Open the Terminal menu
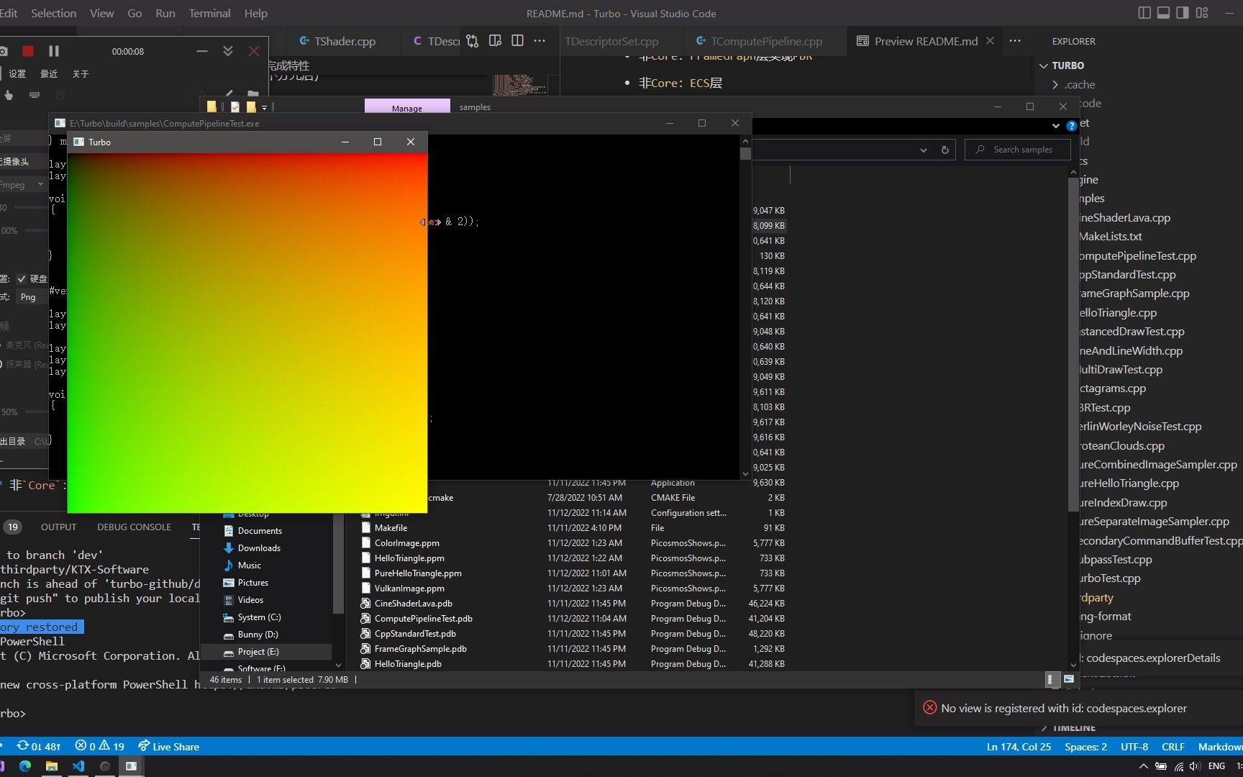Screen dimensions: 1243x777 pyautogui.click(x=209, y=13)
